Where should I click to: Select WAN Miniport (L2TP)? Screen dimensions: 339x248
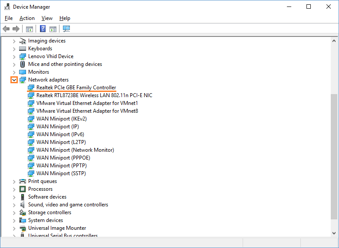(x=61, y=142)
